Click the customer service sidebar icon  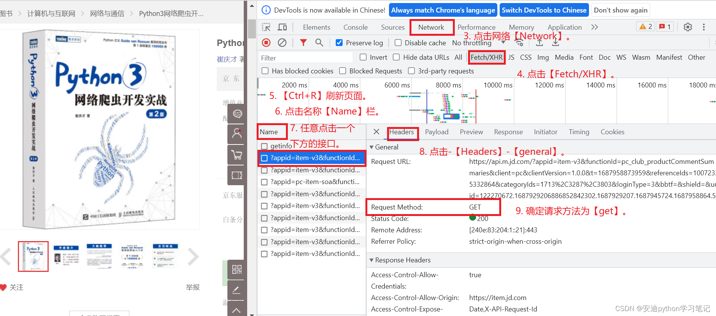pyautogui.click(x=237, y=114)
